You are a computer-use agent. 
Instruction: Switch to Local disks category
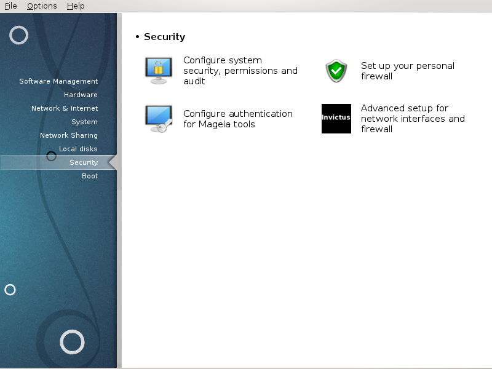coord(78,149)
